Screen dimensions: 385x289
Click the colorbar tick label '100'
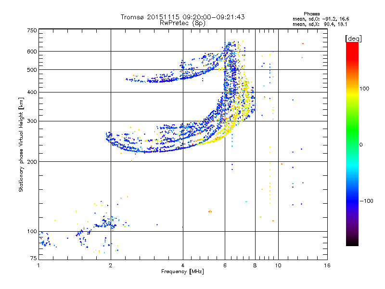(x=364, y=89)
